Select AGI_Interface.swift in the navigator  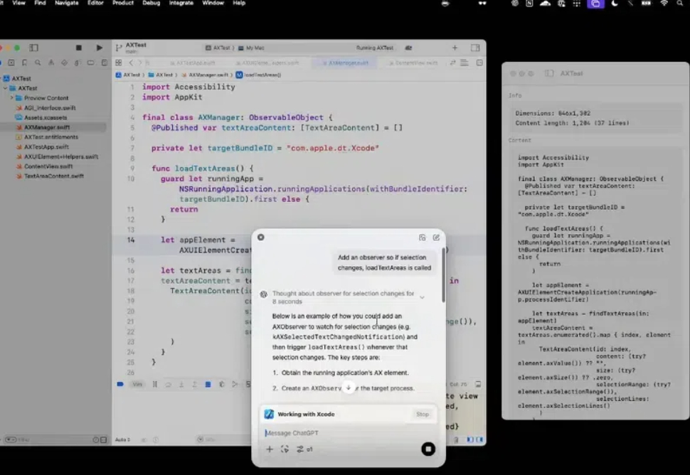pos(50,108)
